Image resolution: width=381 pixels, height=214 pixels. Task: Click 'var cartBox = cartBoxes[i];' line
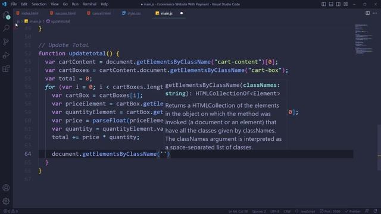pyautogui.click(x=97, y=95)
